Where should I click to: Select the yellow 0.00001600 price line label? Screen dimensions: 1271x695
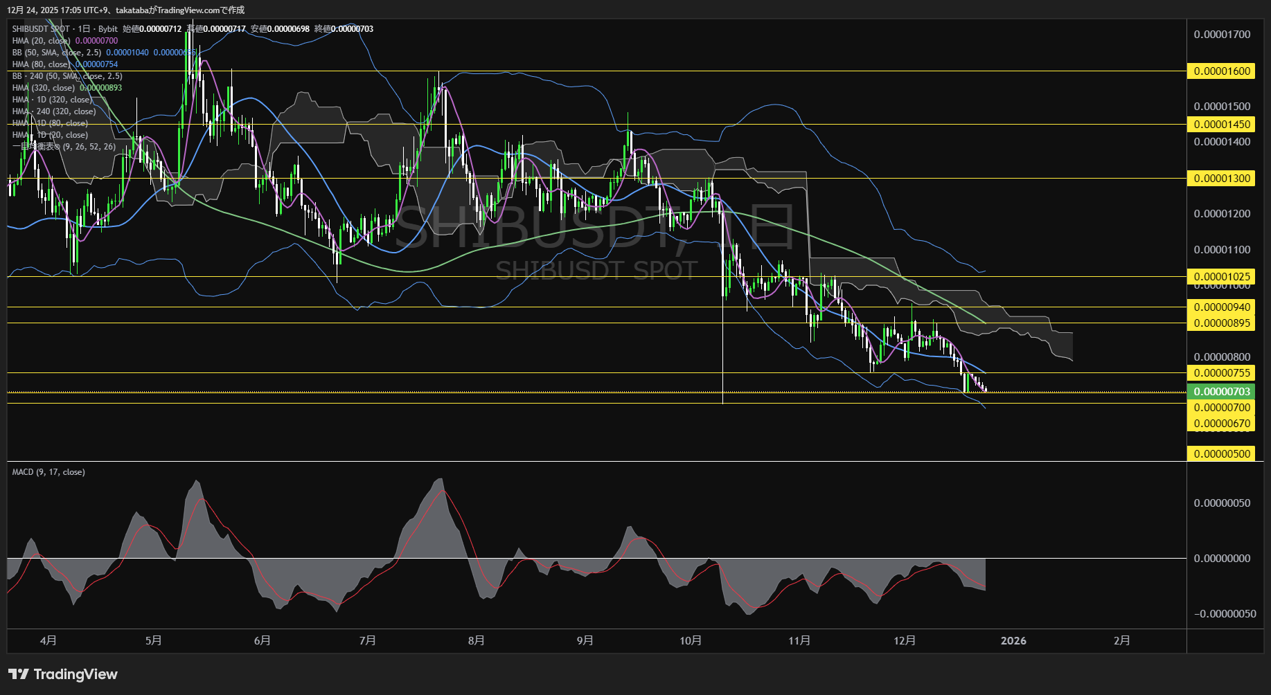point(1222,71)
